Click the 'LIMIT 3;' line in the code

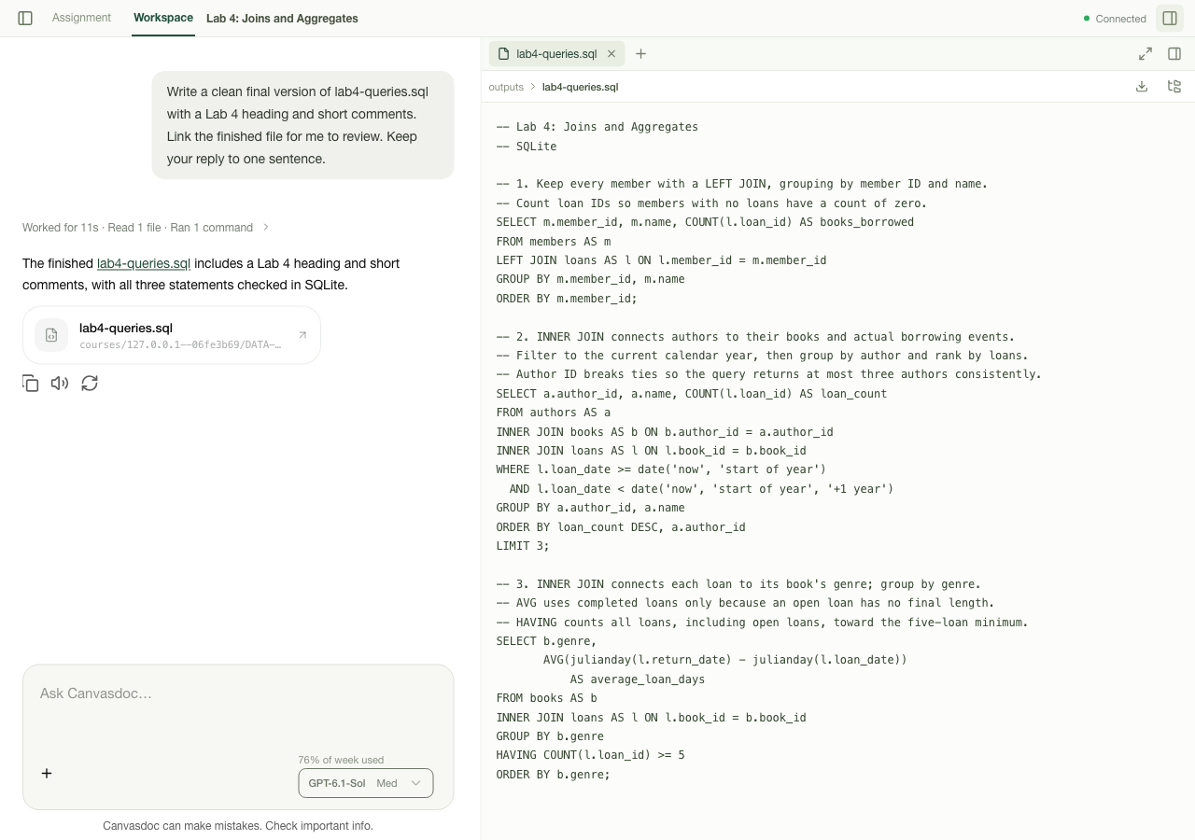(x=523, y=546)
